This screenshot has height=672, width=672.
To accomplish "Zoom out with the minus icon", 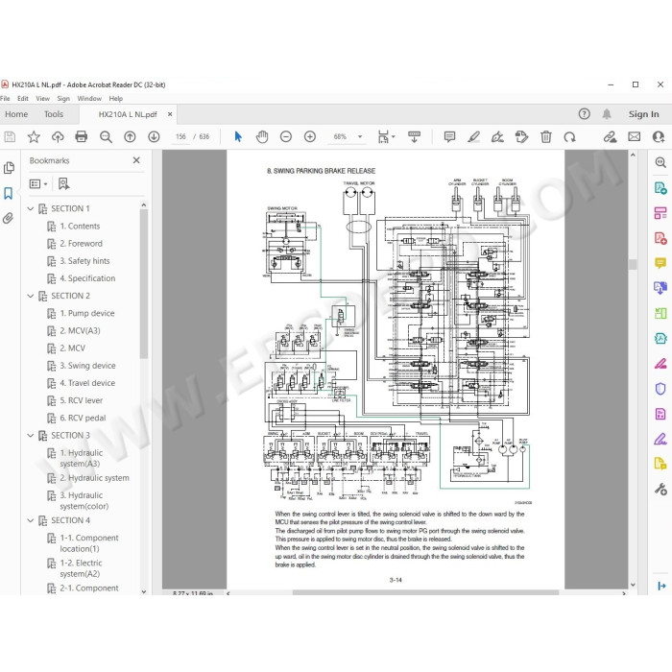I will pyautogui.click(x=286, y=136).
